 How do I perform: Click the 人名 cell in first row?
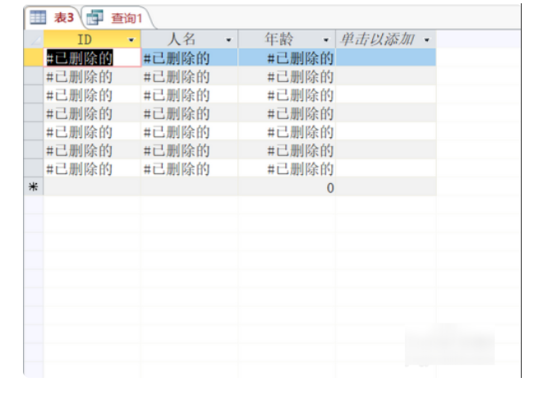[190, 58]
